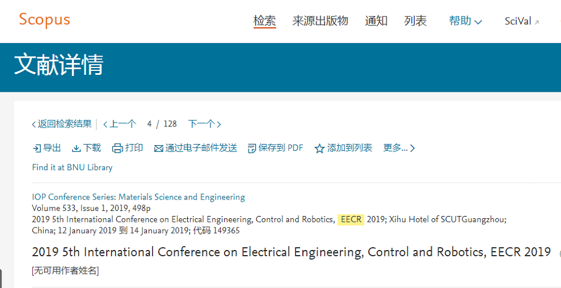
Task: Click the highlighted EECR keyword
Action: coord(351,219)
